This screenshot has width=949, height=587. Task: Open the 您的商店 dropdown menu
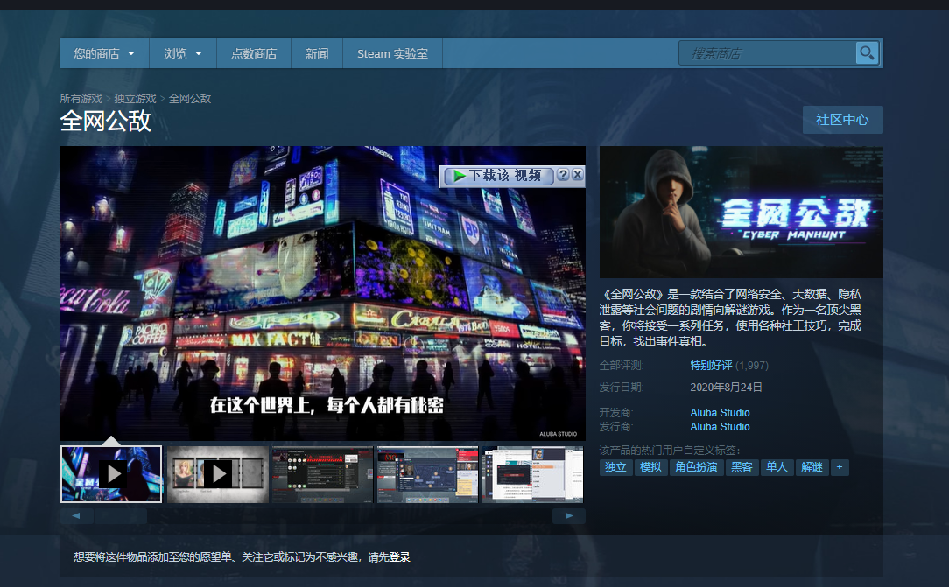click(104, 52)
